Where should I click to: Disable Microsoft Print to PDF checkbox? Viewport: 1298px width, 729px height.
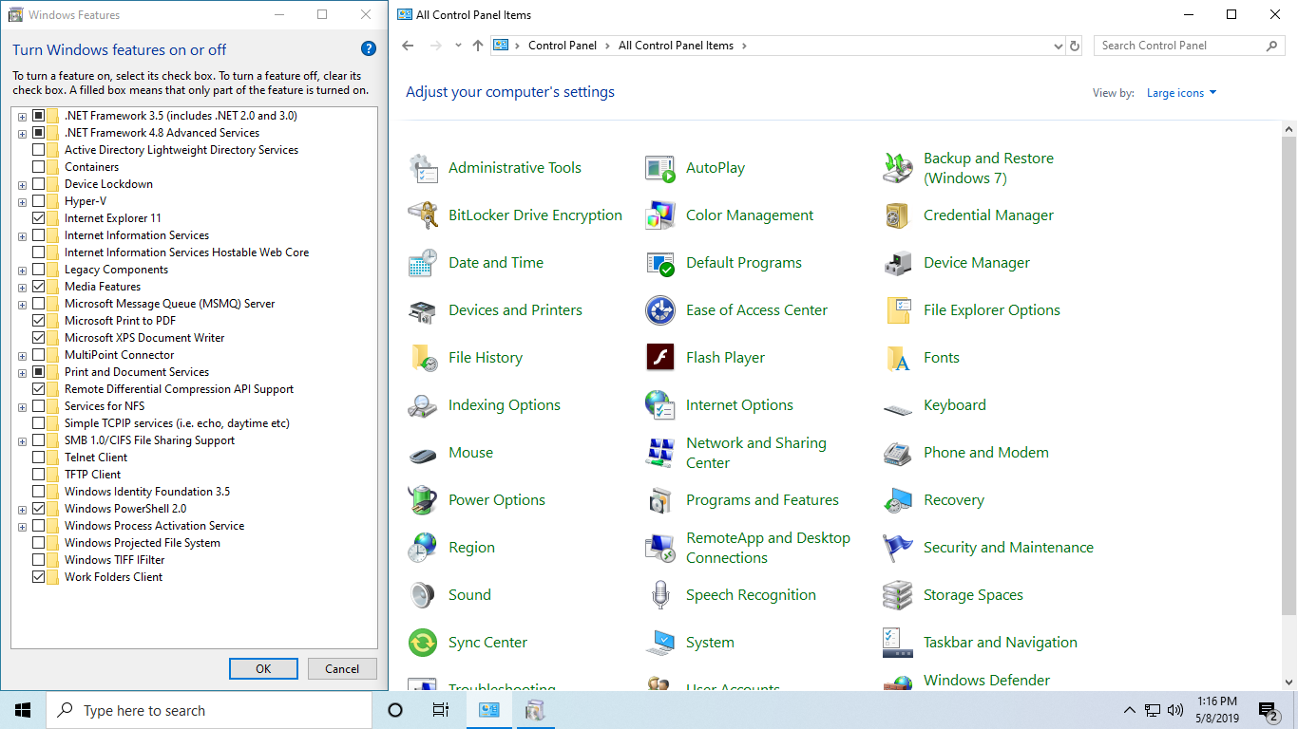click(x=39, y=321)
